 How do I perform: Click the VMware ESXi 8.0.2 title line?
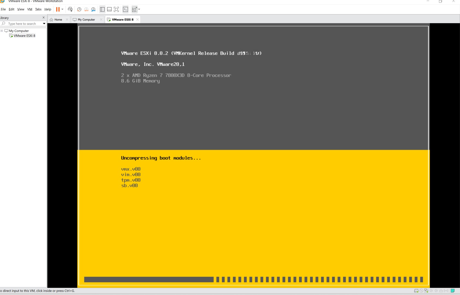[191, 53]
